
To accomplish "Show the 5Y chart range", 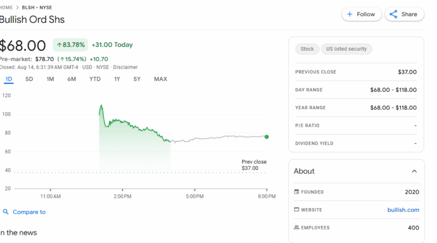I will coord(137,79).
